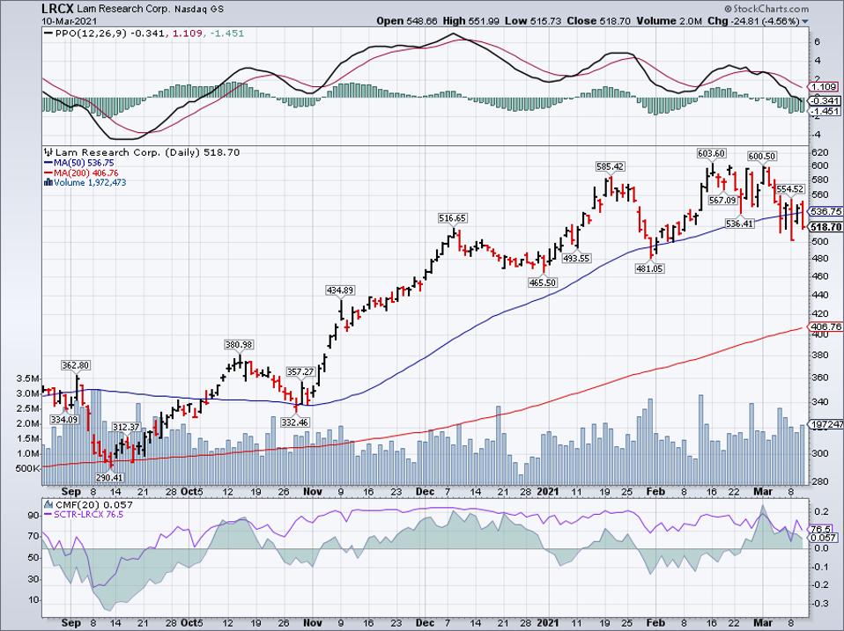Click the 600.50 price label
The width and height of the screenshot is (844, 631).
click(x=762, y=156)
